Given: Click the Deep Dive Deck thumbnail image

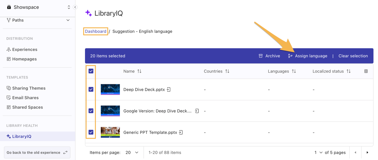Looking at the screenshot, I should [x=110, y=89].
